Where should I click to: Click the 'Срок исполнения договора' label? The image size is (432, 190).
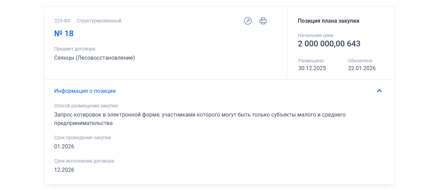[x=84, y=161]
